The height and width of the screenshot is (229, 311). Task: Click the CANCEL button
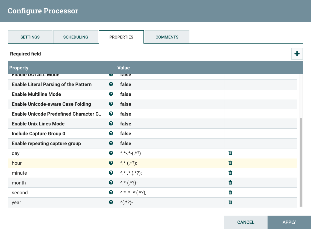(245, 222)
